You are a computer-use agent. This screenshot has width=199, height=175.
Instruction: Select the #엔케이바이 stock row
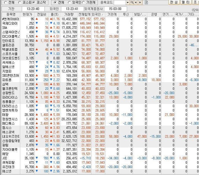pyautogui.click(x=100, y=19)
